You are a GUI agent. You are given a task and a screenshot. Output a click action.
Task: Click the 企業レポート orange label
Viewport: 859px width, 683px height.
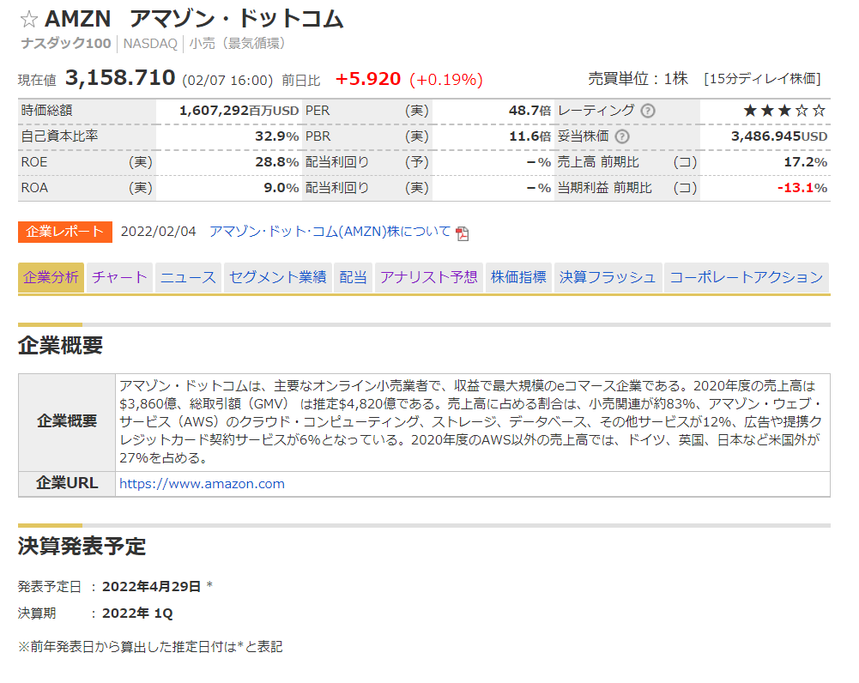65,232
